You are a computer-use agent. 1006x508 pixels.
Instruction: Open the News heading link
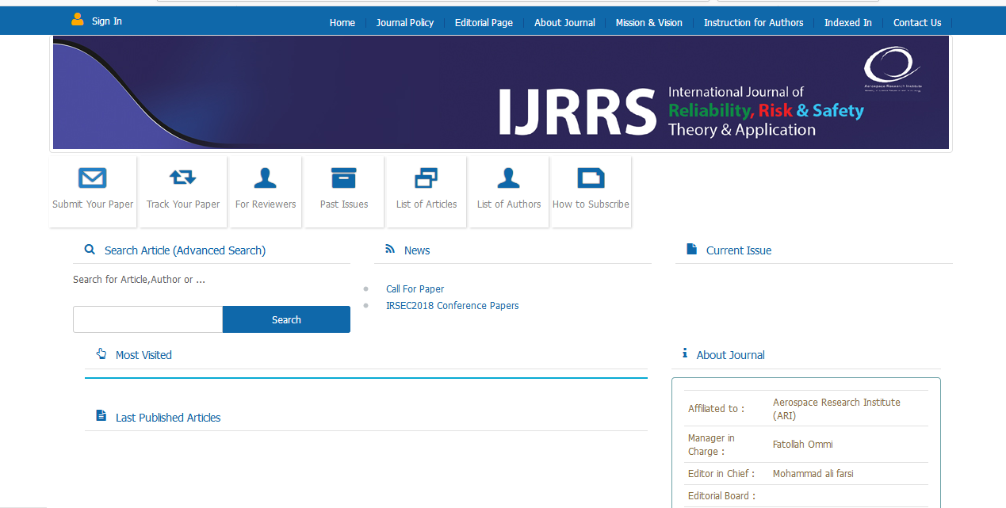417,250
